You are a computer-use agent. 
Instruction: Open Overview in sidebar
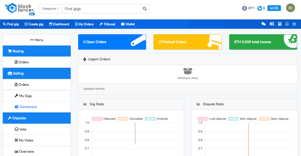point(36,151)
